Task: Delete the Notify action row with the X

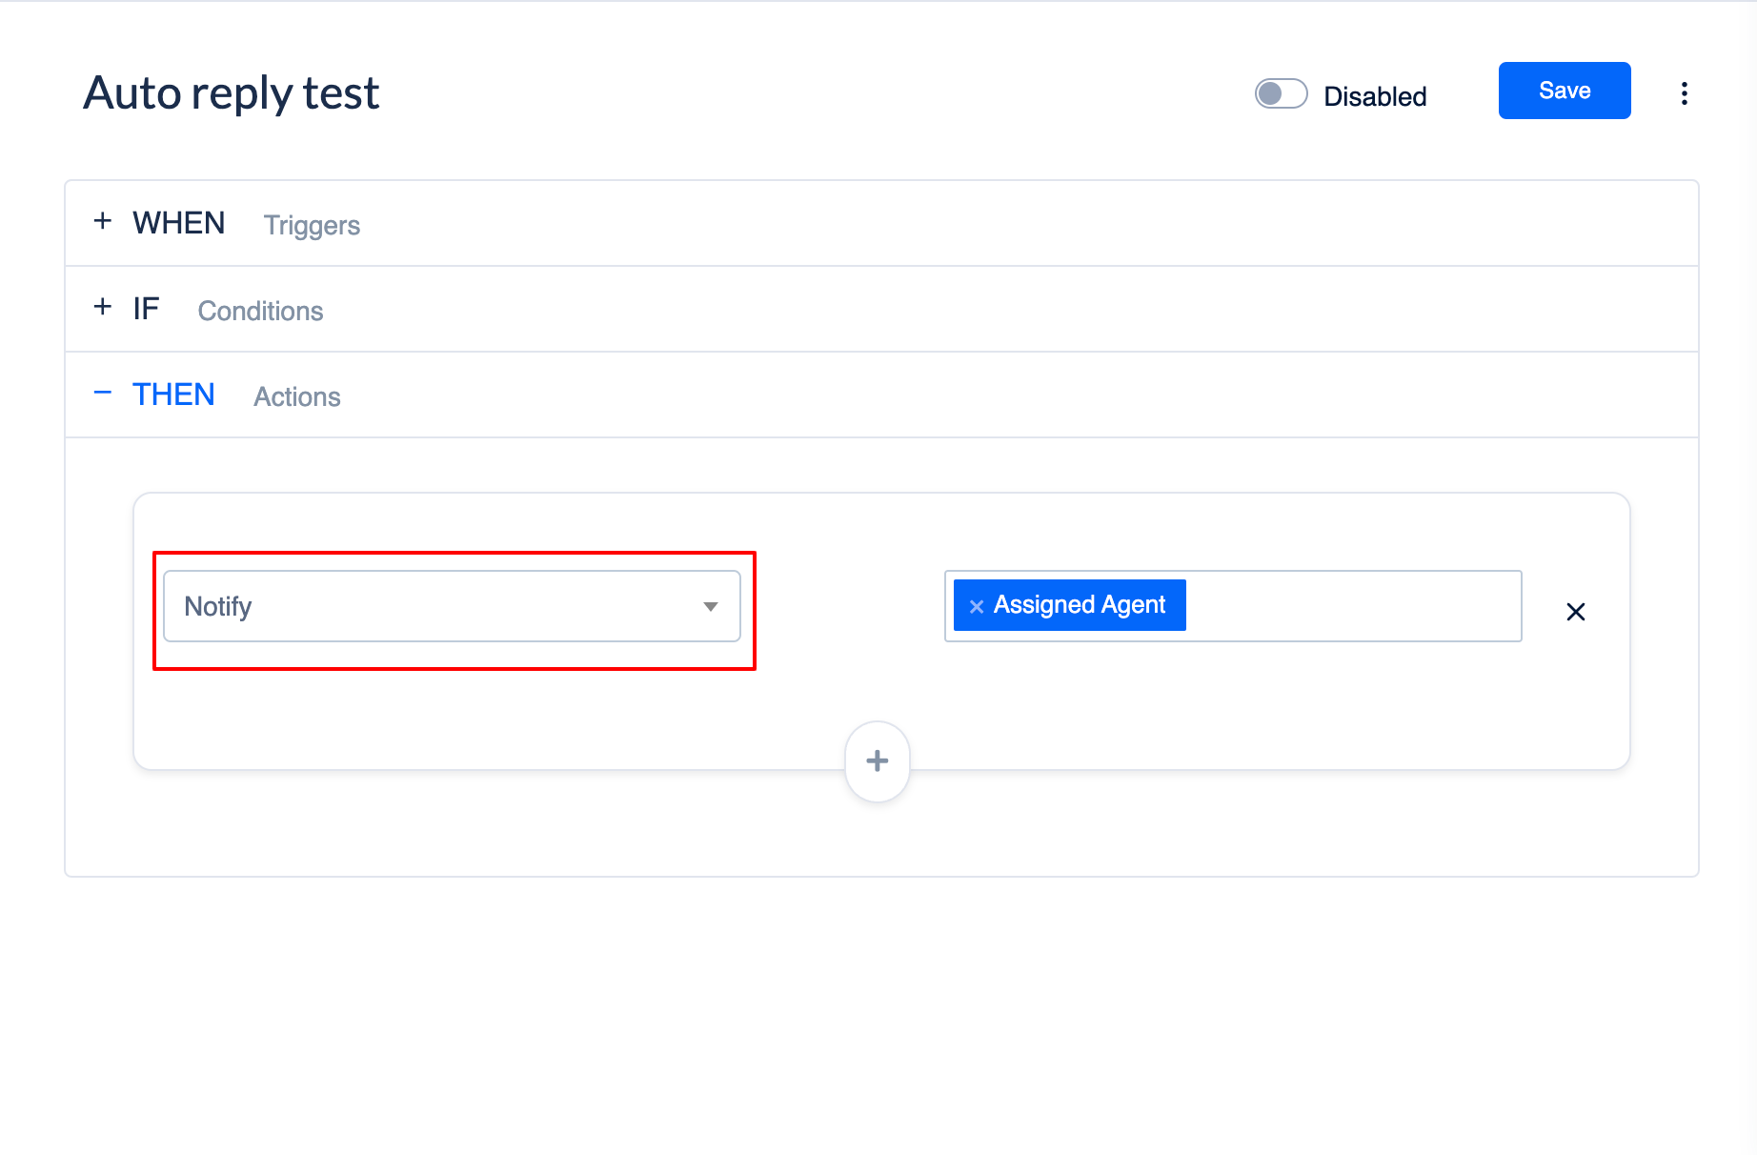Action: pos(1576,612)
